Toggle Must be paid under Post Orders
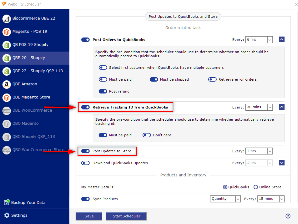The image size is (298, 224). [x=103, y=79]
